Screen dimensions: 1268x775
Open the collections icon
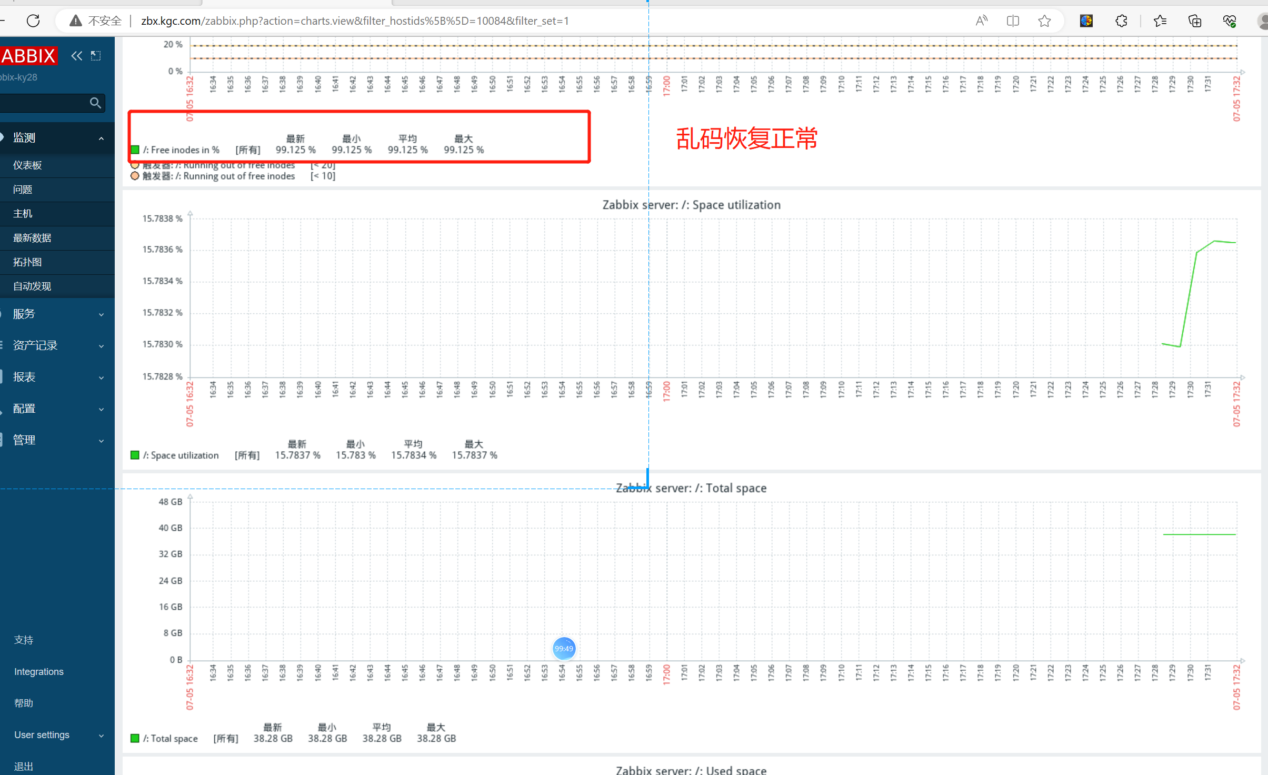click(x=1195, y=21)
